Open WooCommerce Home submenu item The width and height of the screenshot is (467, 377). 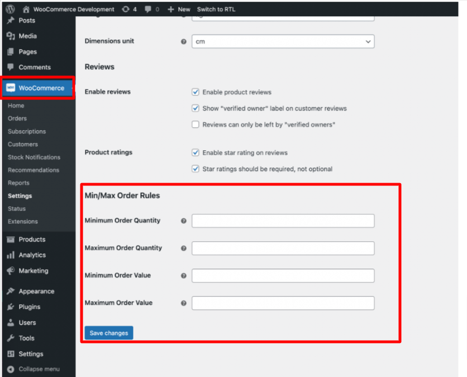tap(16, 106)
